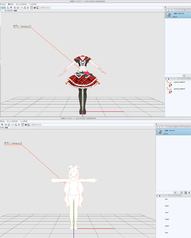
Task: Click the gear icon in the top toolbar
Action: pos(15,7)
